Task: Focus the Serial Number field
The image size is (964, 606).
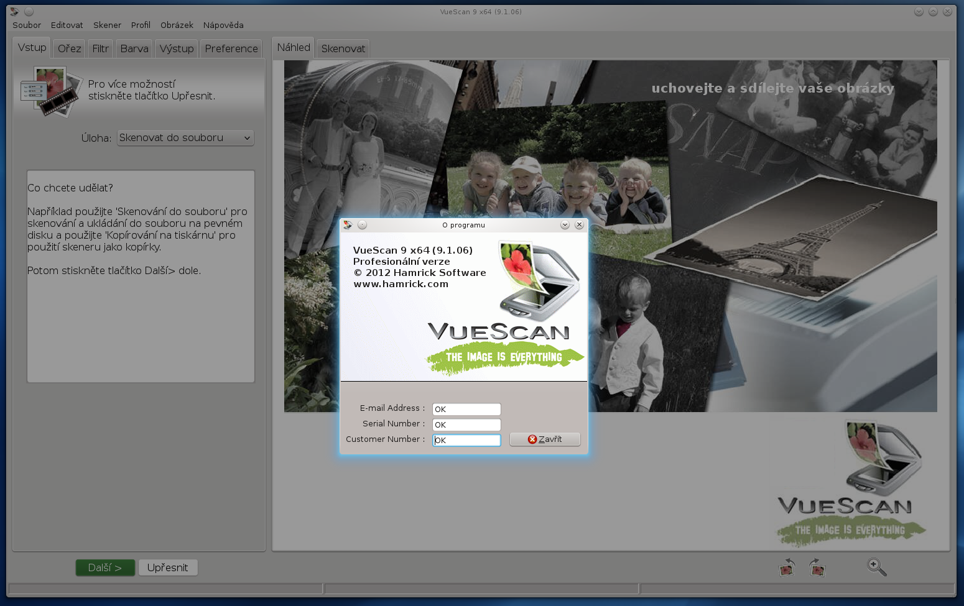Action: tap(466, 425)
